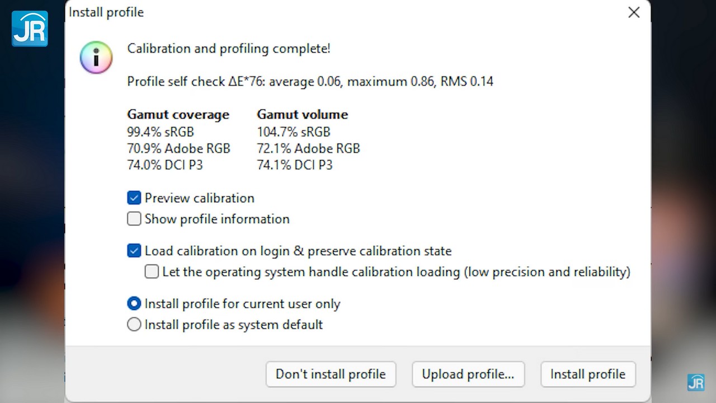Uncheck the Preview calibration checkbox

[x=134, y=198]
